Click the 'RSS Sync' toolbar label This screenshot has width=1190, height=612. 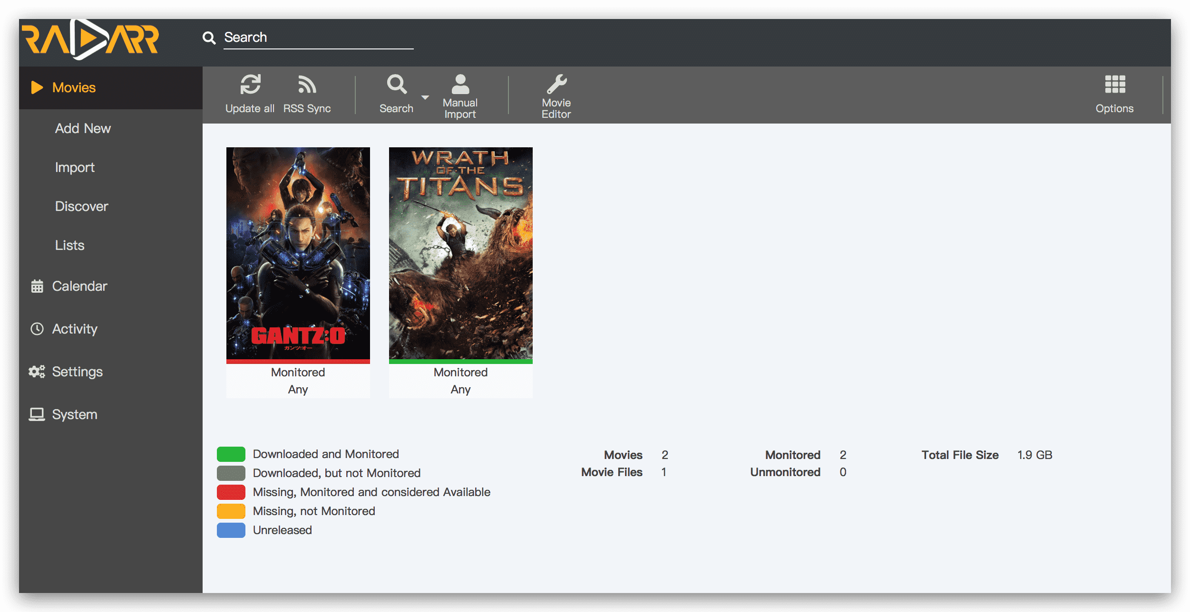(307, 108)
